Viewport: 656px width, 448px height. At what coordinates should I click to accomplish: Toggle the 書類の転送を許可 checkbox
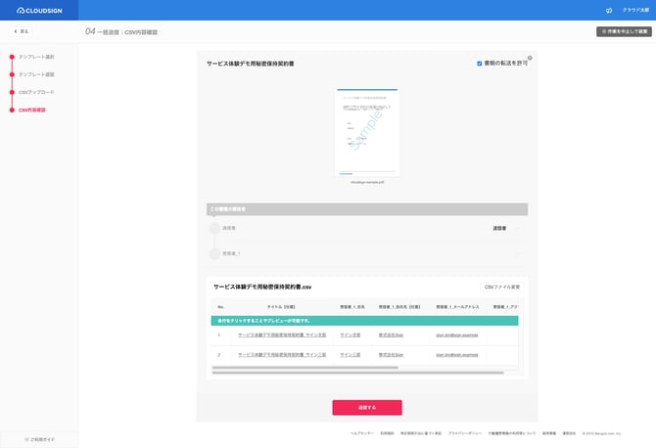point(479,64)
